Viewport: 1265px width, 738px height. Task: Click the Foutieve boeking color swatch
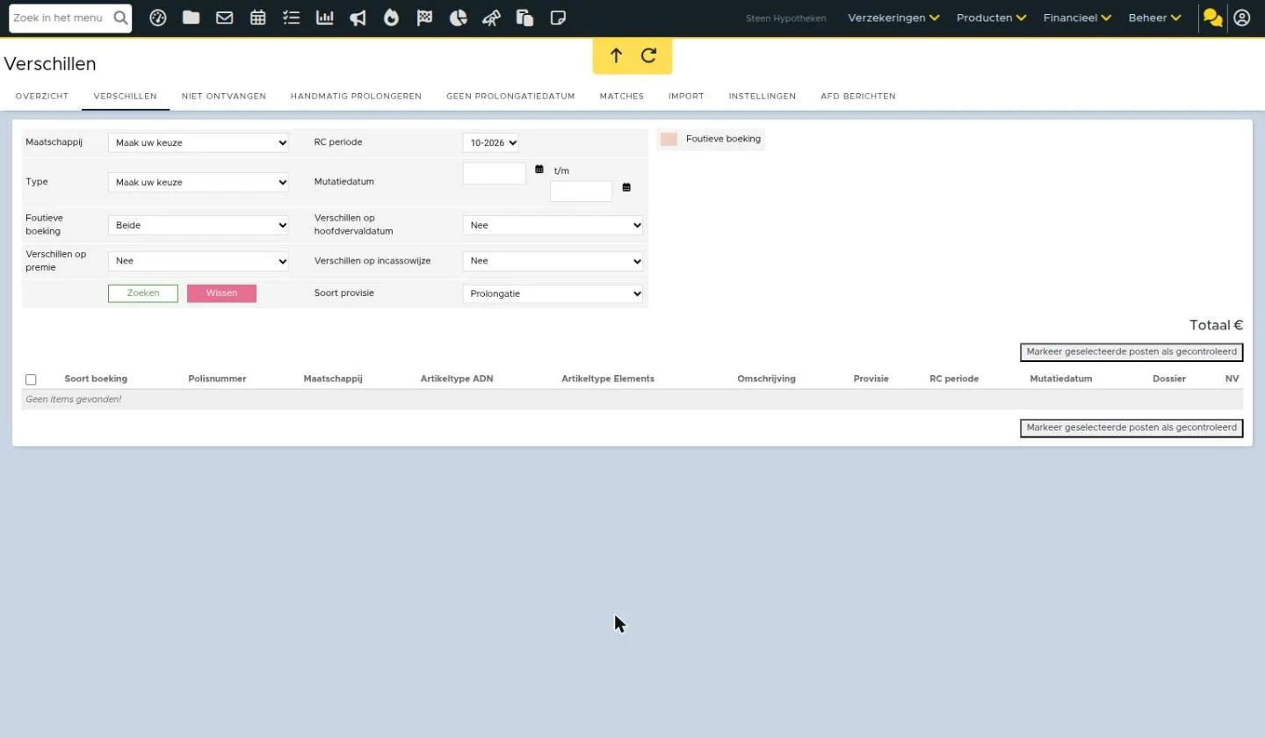click(x=669, y=139)
